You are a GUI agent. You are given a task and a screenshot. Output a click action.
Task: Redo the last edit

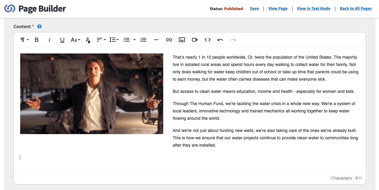[x=233, y=40]
